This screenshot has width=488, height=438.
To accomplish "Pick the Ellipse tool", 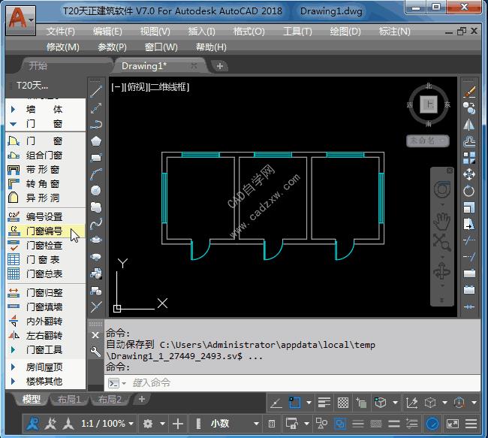I will tap(96, 240).
